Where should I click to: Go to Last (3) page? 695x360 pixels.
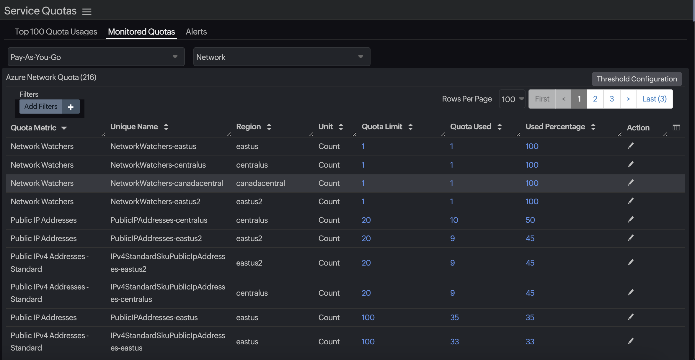[x=654, y=99]
